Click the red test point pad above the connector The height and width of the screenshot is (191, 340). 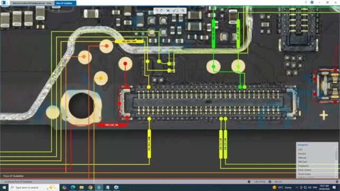click(x=125, y=64)
